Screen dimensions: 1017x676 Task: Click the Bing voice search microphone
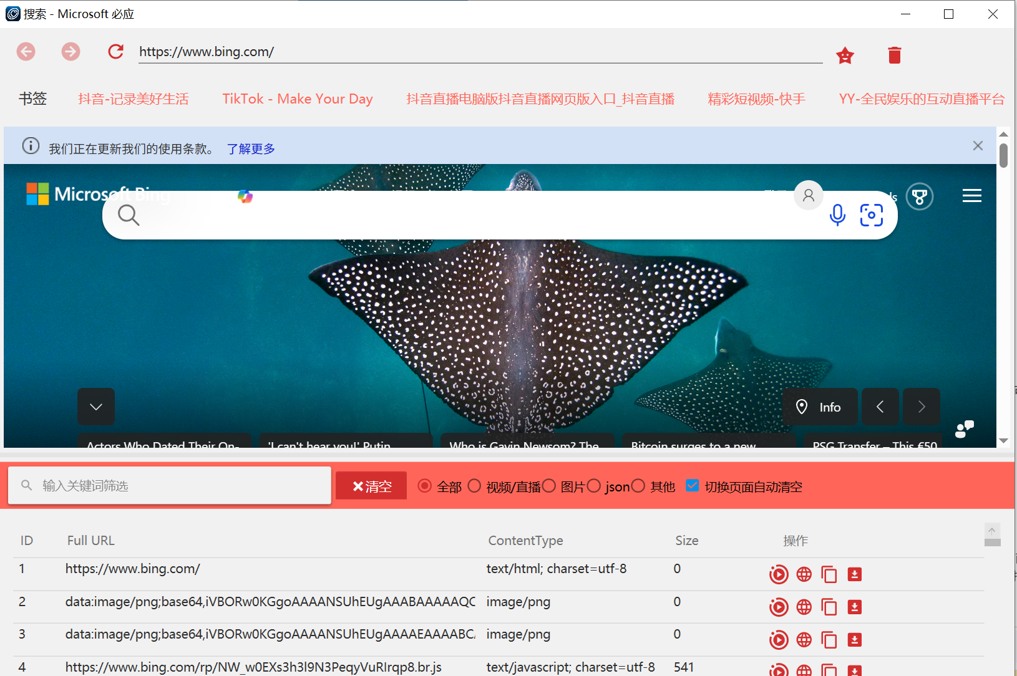[x=837, y=215]
